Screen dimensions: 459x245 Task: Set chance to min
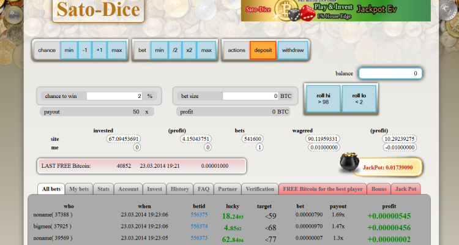pyautogui.click(x=69, y=50)
